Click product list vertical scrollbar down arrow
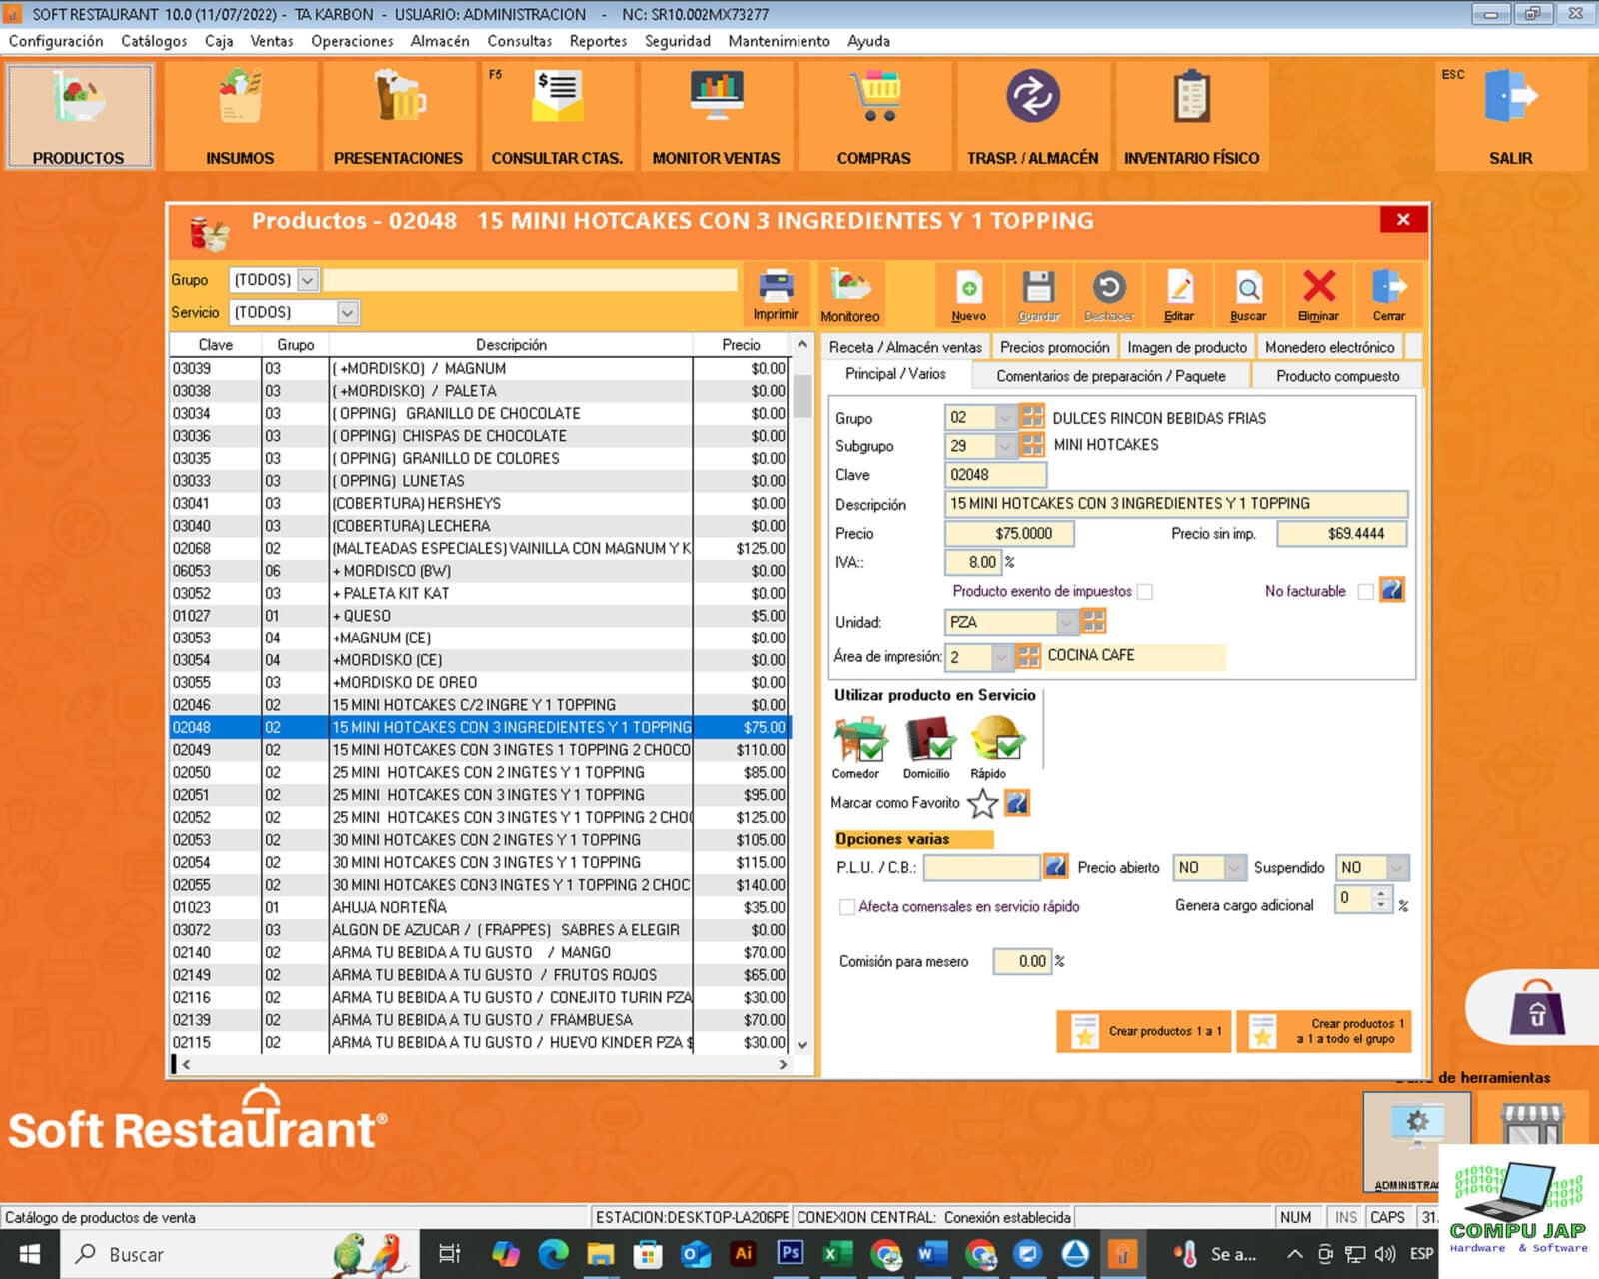This screenshot has width=1599, height=1279. tap(801, 1045)
